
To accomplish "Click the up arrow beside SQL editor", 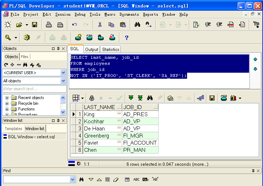I will [255, 59].
